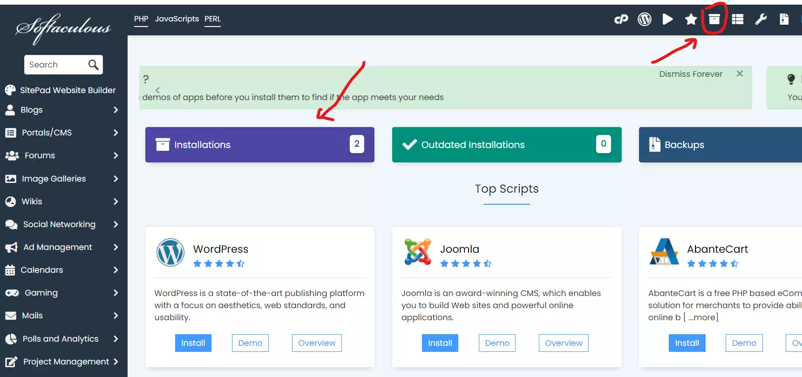Open the Installations panel
This screenshot has width=802, height=377.
coord(260,145)
